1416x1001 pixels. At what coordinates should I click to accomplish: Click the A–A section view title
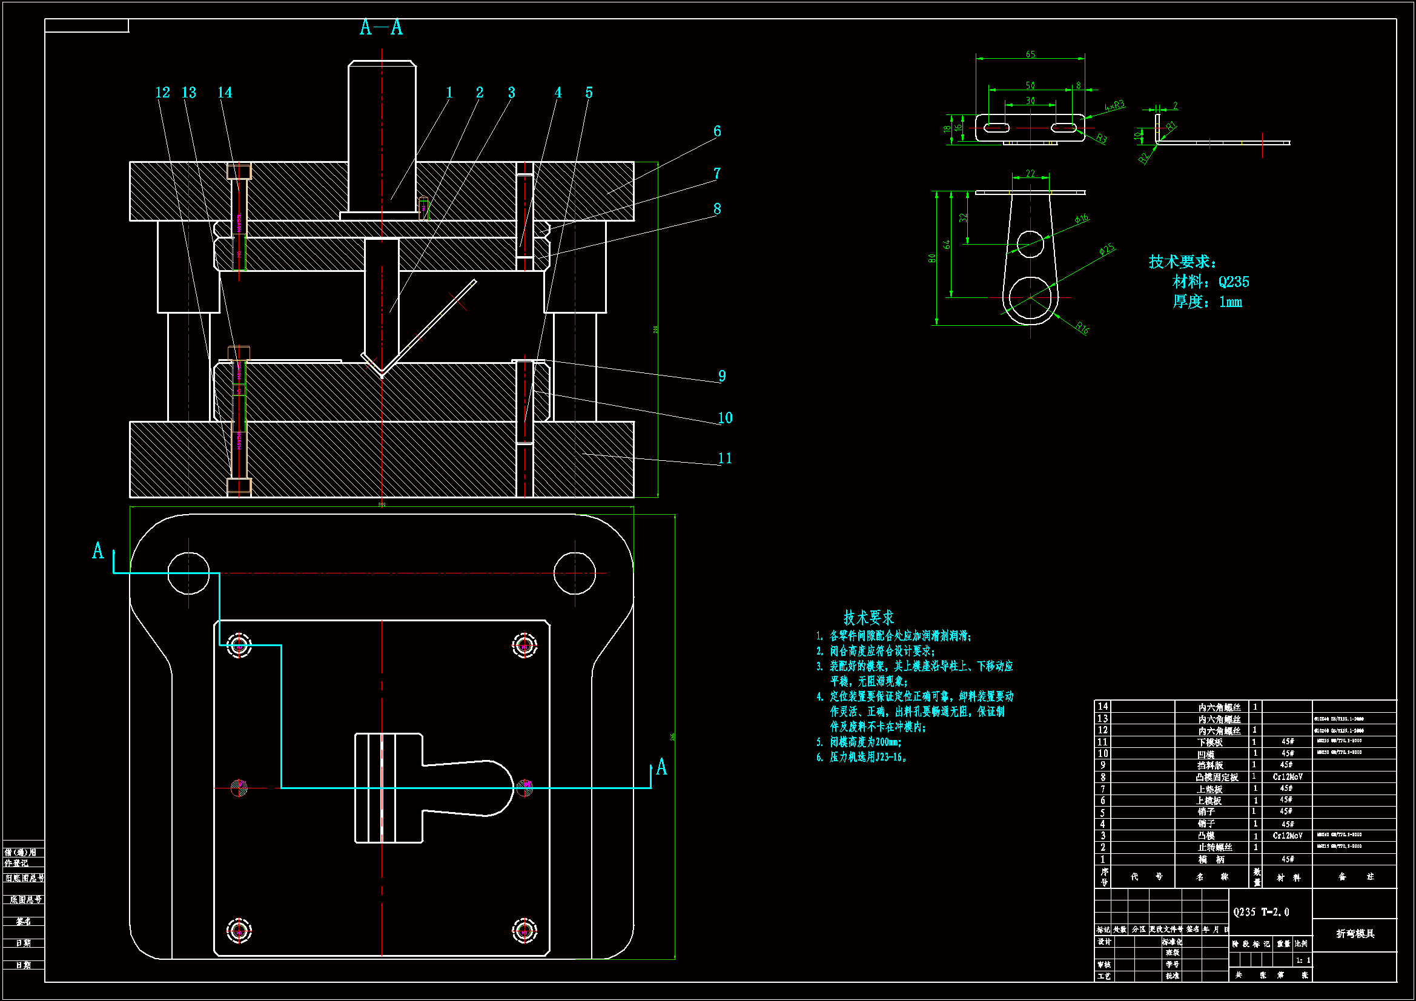(x=381, y=28)
